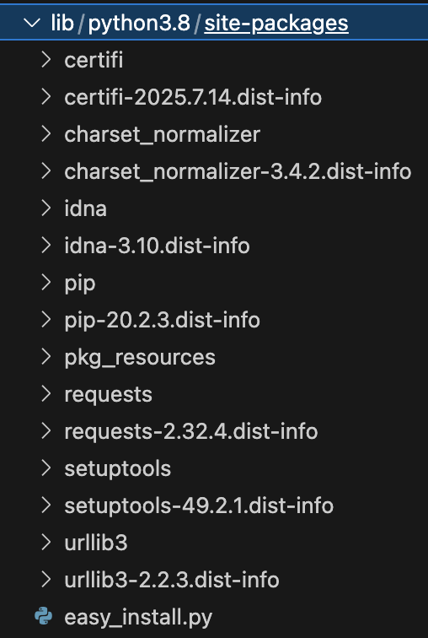This screenshot has width=428, height=638.
Task: Expand the requests folder chevron
Action: [46, 394]
